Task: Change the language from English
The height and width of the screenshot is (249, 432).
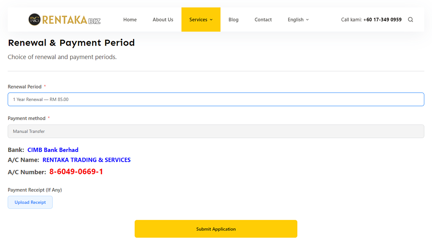Action: tap(296, 19)
